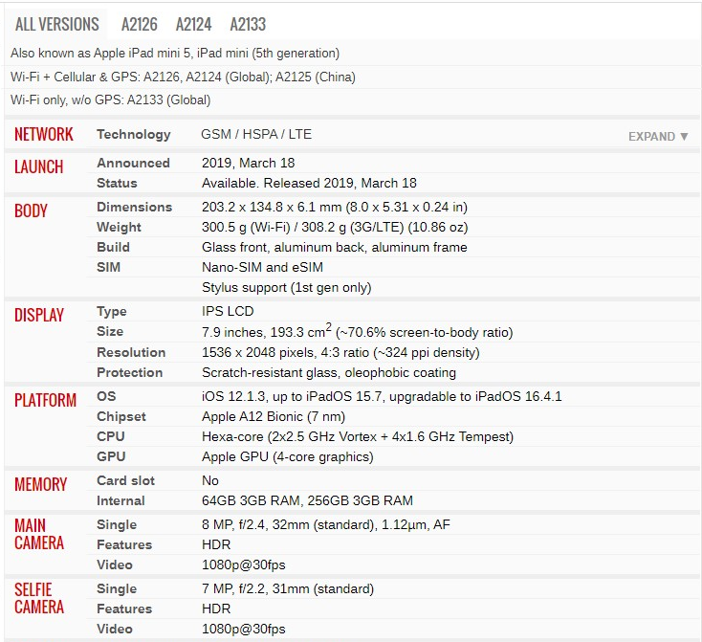
Task: Click the main camera HDR value
Action: 216,544
